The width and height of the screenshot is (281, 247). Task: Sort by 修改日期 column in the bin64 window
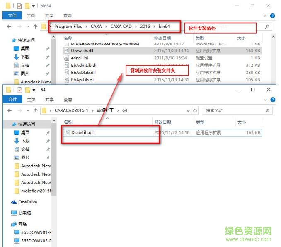tap(162, 38)
